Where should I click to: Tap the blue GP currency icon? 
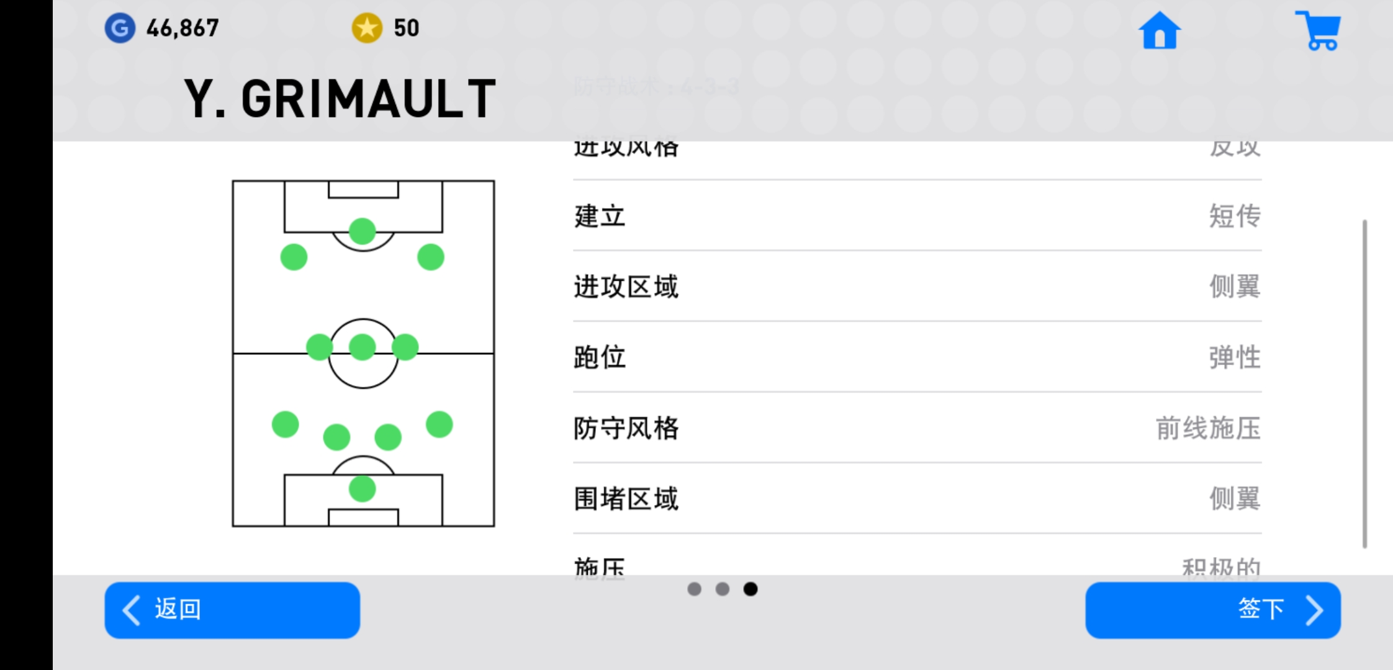[120, 28]
